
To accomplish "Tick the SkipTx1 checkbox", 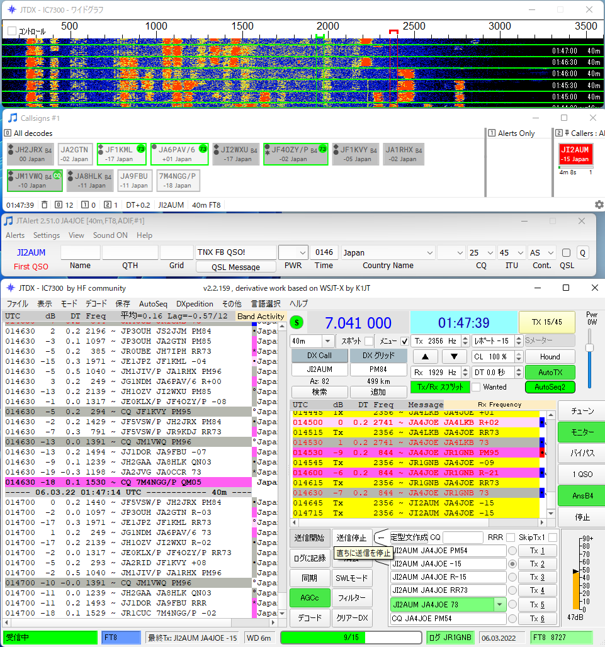I will (552, 537).
